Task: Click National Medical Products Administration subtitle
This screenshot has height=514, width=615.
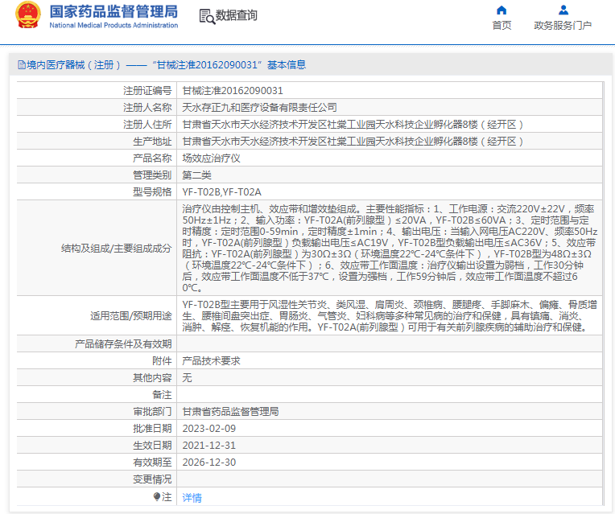Action: [x=114, y=25]
